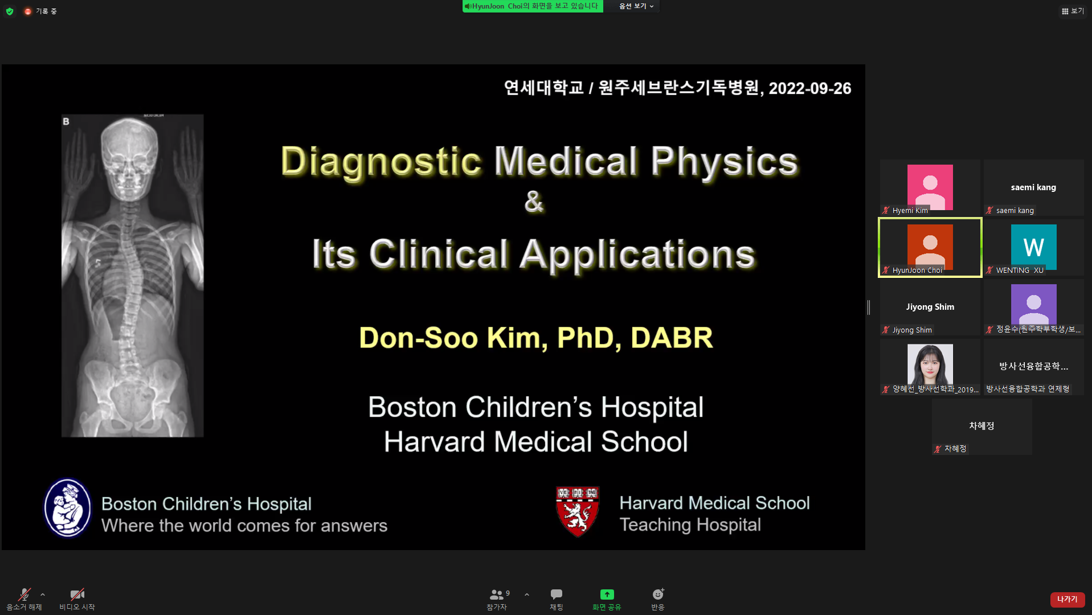Select 정윤수 participant tile with purple avatar
This screenshot has width=1092, height=615.
1033,307
